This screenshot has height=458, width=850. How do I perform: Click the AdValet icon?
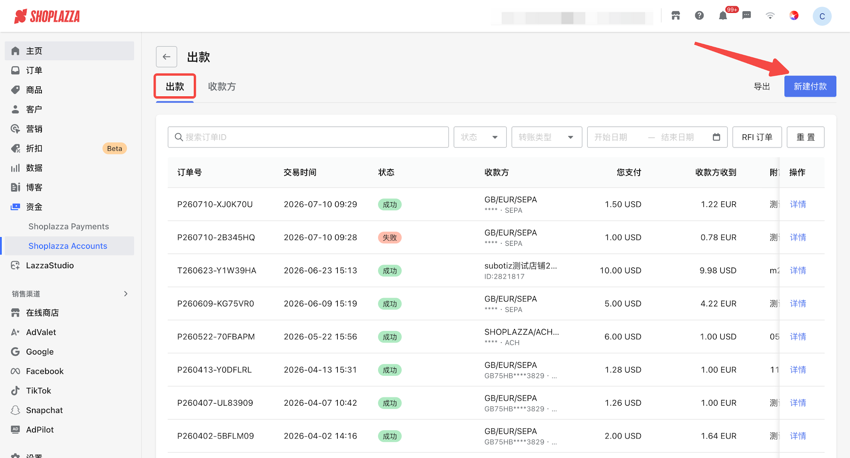coord(15,332)
